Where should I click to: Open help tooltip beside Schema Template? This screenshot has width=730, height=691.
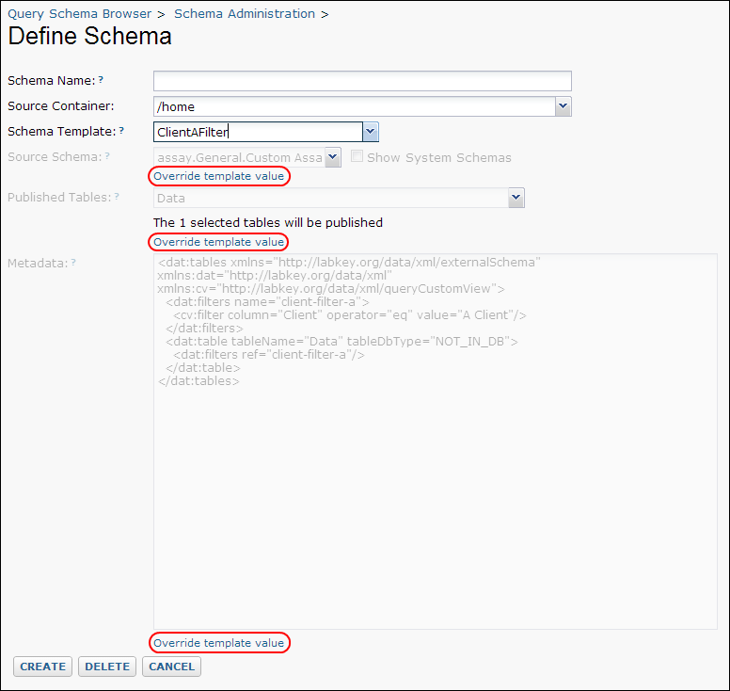[x=121, y=131]
